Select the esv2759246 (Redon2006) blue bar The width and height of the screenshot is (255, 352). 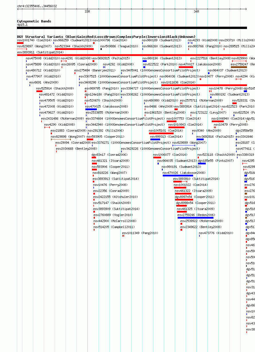coord(195,218)
